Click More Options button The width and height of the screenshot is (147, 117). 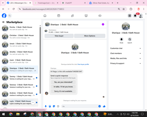90,36
